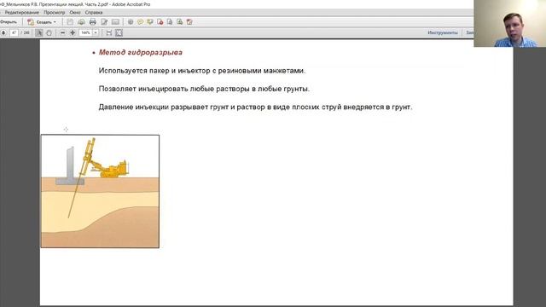Click the sign document icon
The image size is (546, 307).
click(189, 22)
